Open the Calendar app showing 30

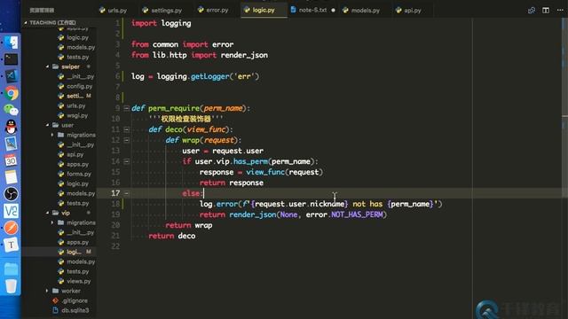(11, 160)
